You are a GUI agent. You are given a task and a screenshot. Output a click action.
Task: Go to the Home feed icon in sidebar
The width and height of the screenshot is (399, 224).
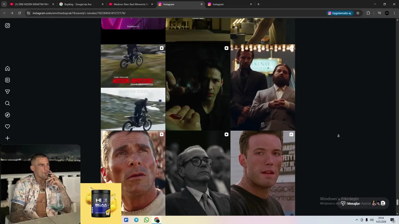(x=7, y=68)
